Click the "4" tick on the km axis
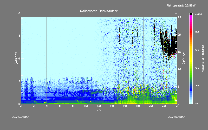This screenshot has height=130, width=208. coord(19,58)
